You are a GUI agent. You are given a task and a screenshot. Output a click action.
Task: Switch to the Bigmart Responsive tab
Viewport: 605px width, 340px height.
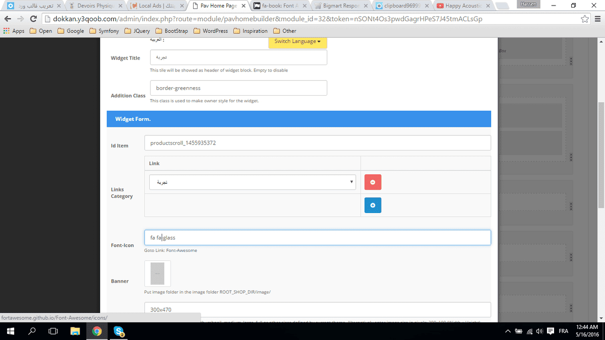pos(341,6)
